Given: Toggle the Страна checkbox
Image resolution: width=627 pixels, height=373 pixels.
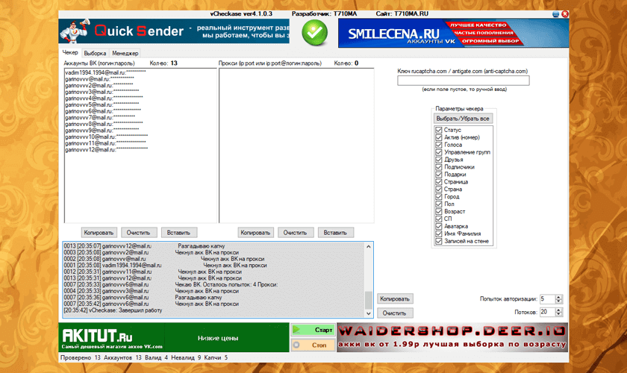Looking at the screenshot, I should pos(439,189).
